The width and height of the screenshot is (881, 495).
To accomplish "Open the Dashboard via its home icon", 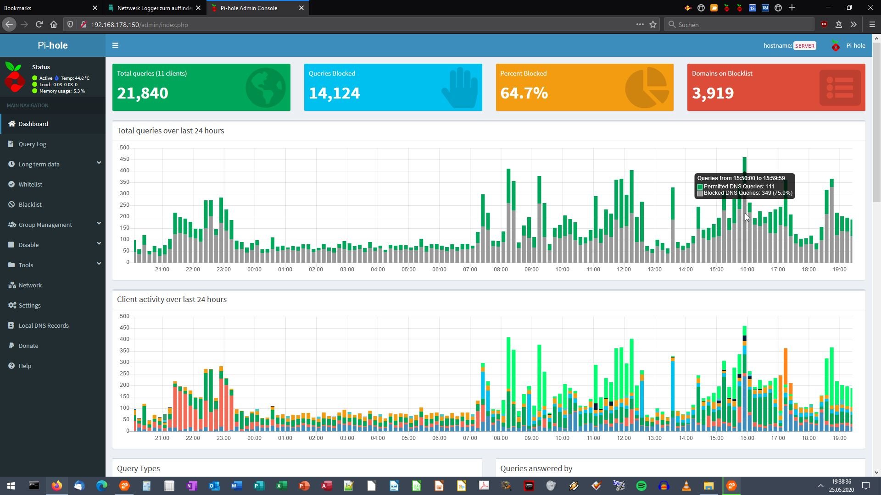I will click(x=12, y=124).
